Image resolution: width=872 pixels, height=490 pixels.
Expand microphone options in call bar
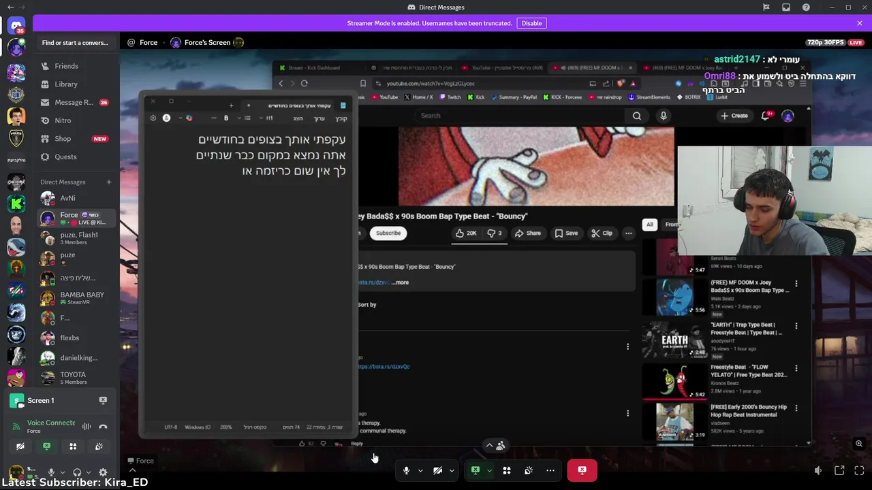click(420, 470)
